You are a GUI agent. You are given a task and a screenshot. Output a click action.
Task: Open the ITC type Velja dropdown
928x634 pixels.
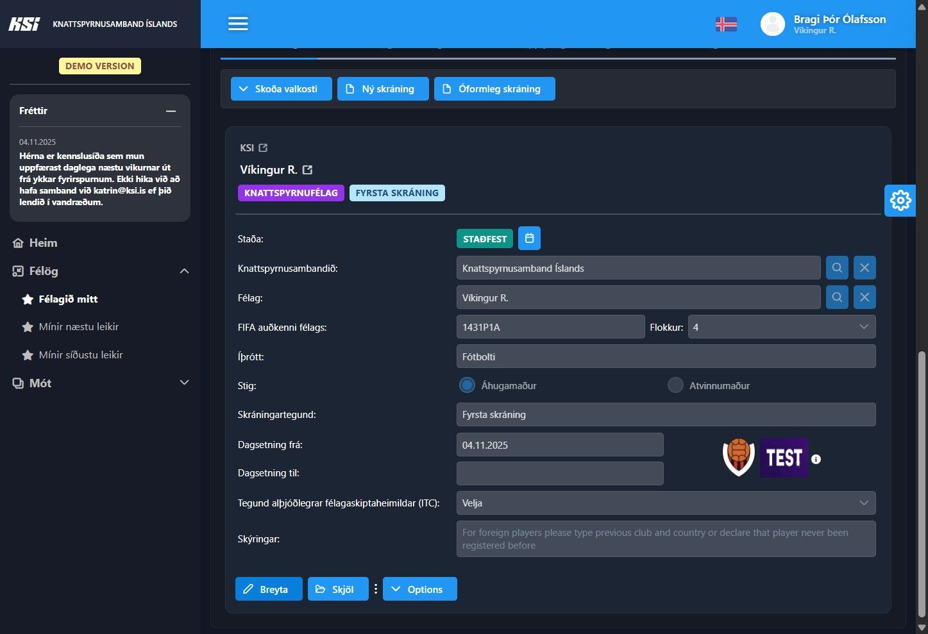click(666, 503)
